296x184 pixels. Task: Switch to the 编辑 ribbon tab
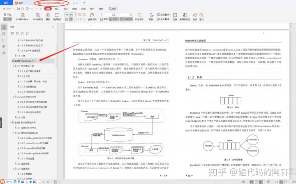click(x=74, y=9)
